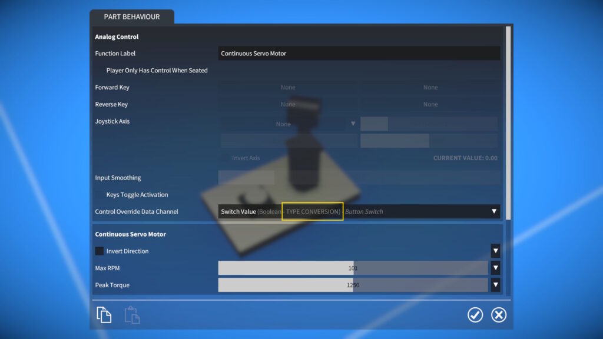Click the panel's vertical scrollbar

[x=508, y=118]
